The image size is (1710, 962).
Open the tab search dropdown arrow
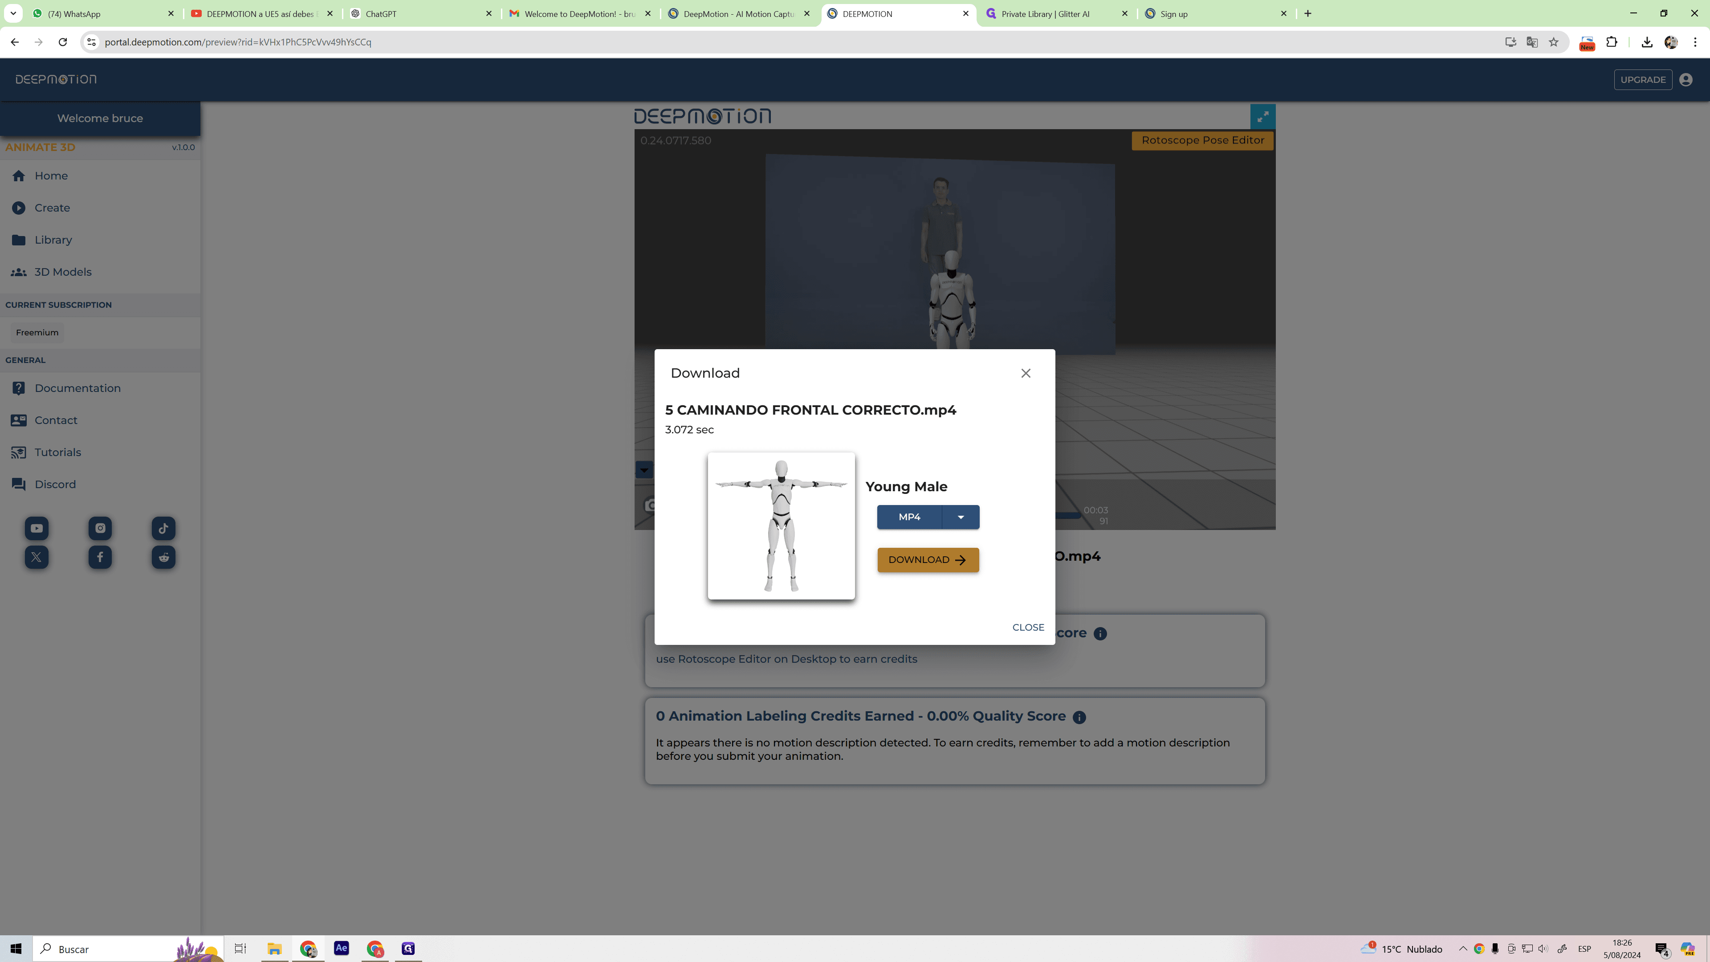click(13, 14)
